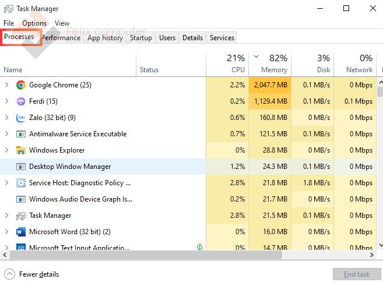Click the Zalo process icon
Viewport: 383px width, 286px height.
pyautogui.click(x=21, y=118)
